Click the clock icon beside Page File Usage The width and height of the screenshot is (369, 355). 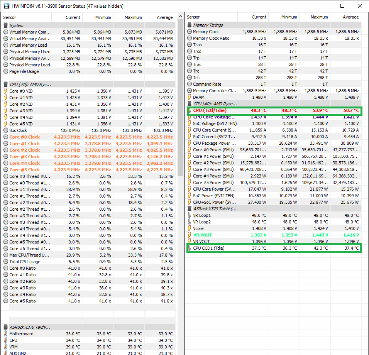pyautogui.click(x=6, y=71)
